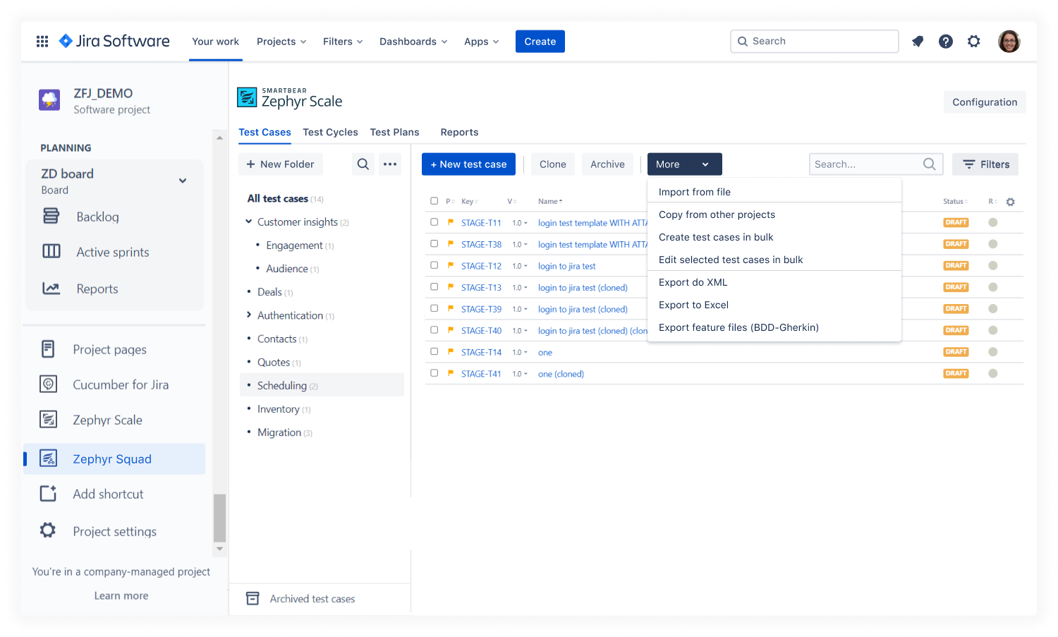The height and width of the screenshot is (637, 1058).
Task: Click the Zephyr Scale logo icon
Action: [x=247, y=97]
